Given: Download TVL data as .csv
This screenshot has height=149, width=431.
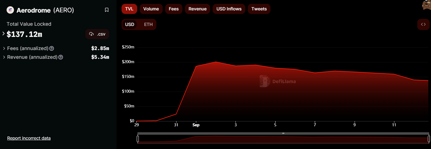Looking at the screenshot, I should (x=97, y=34).
